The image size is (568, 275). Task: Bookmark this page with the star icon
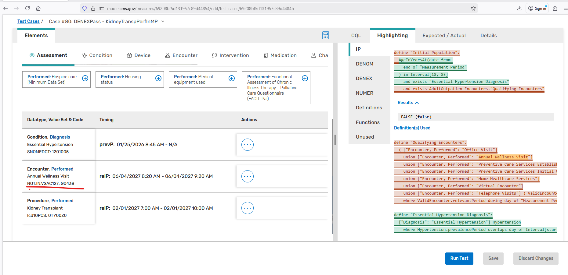[473, 9]
